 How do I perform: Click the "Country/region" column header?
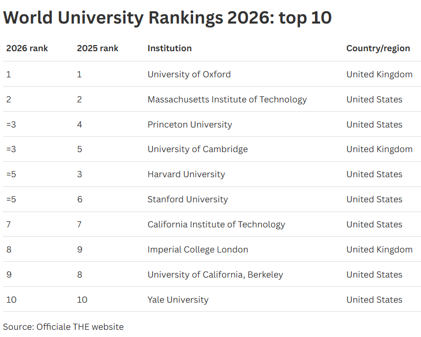(x=378, y=48)
